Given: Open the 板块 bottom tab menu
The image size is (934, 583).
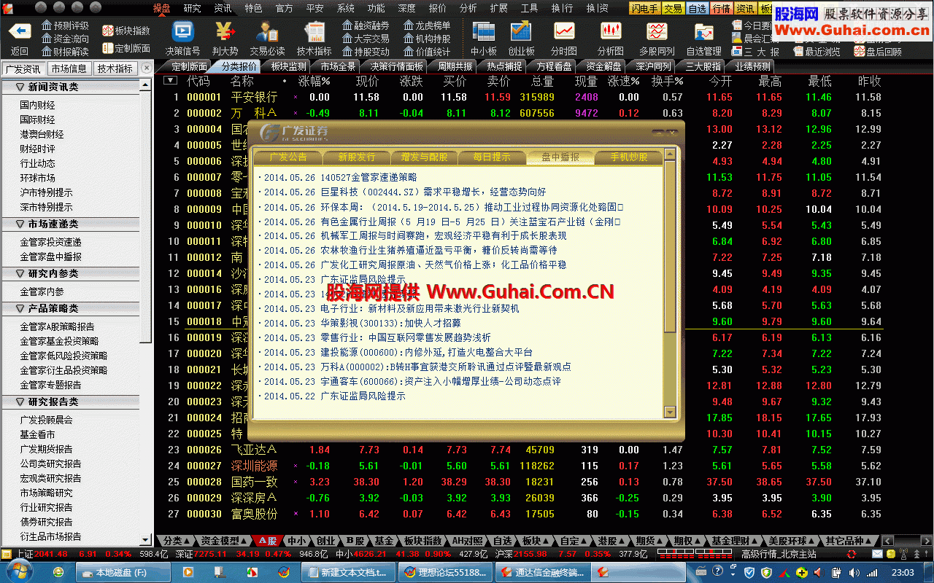Looking at the screenshot, I should pyautogui.click(x=534, y=541).
